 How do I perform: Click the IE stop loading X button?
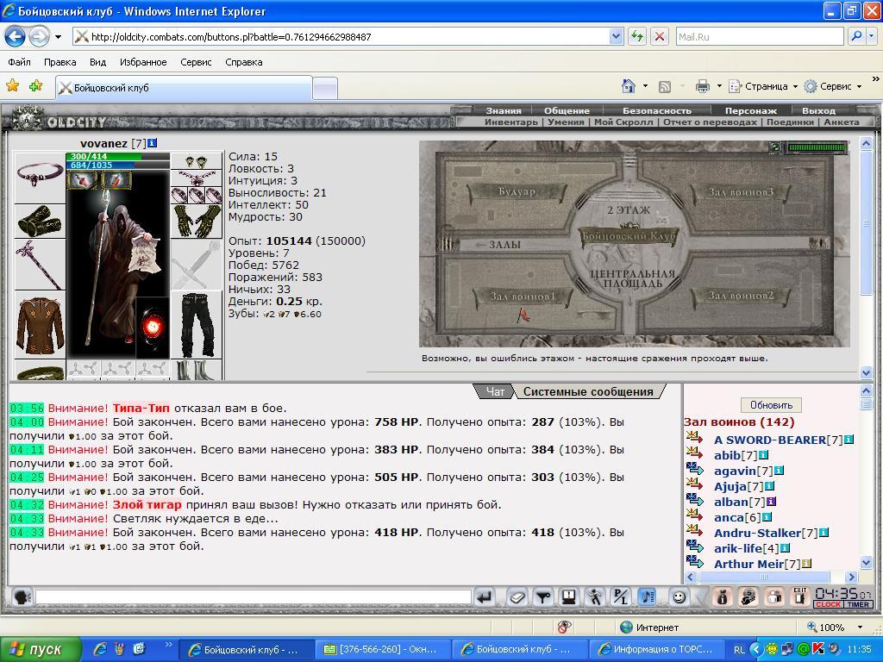pos(660,36)
